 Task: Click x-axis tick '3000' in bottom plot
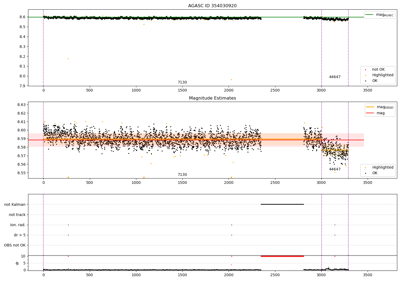(321, 275)
